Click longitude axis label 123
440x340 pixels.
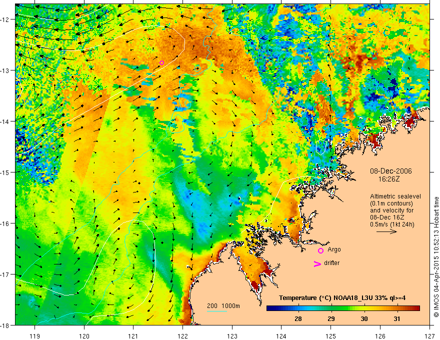[x=232, y=336]
